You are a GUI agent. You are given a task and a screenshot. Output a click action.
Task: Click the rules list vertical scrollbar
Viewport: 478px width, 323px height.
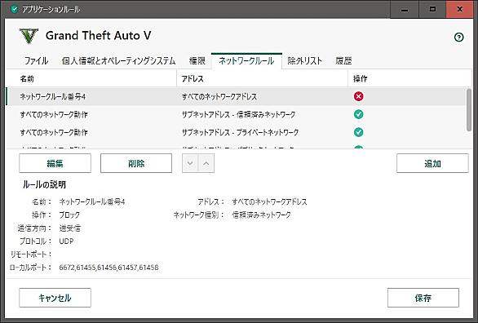[469, 110]
